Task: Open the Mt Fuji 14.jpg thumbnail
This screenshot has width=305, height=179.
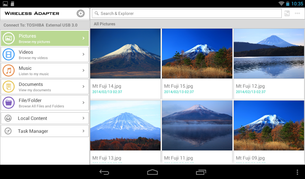Action: pyautogui.click(x=125, y=53)
